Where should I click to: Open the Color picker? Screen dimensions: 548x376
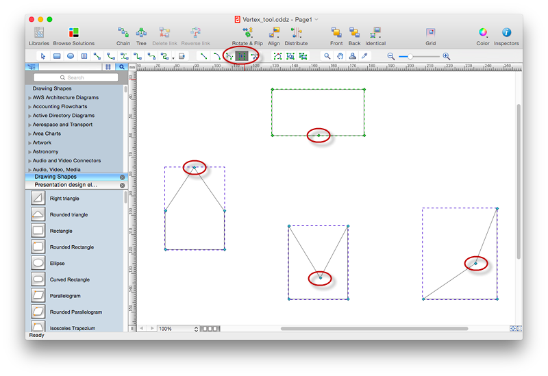pyautogui.click(x=483, y=36)
